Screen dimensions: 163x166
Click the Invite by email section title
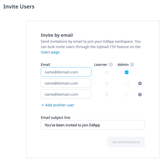coord(57,35)
